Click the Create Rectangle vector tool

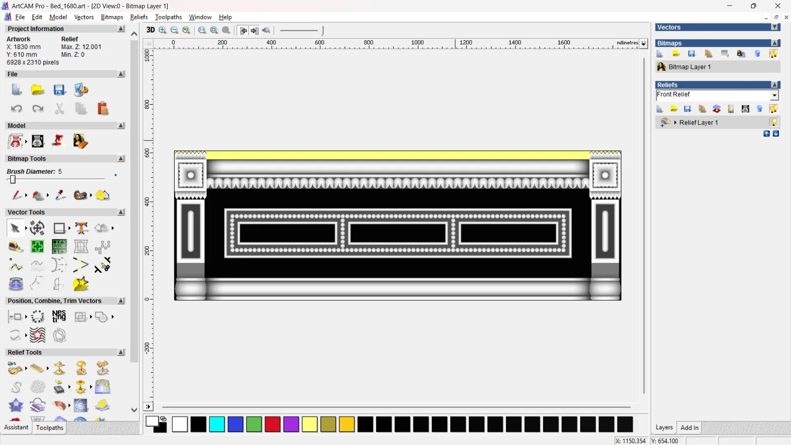(x=59, y=228)
